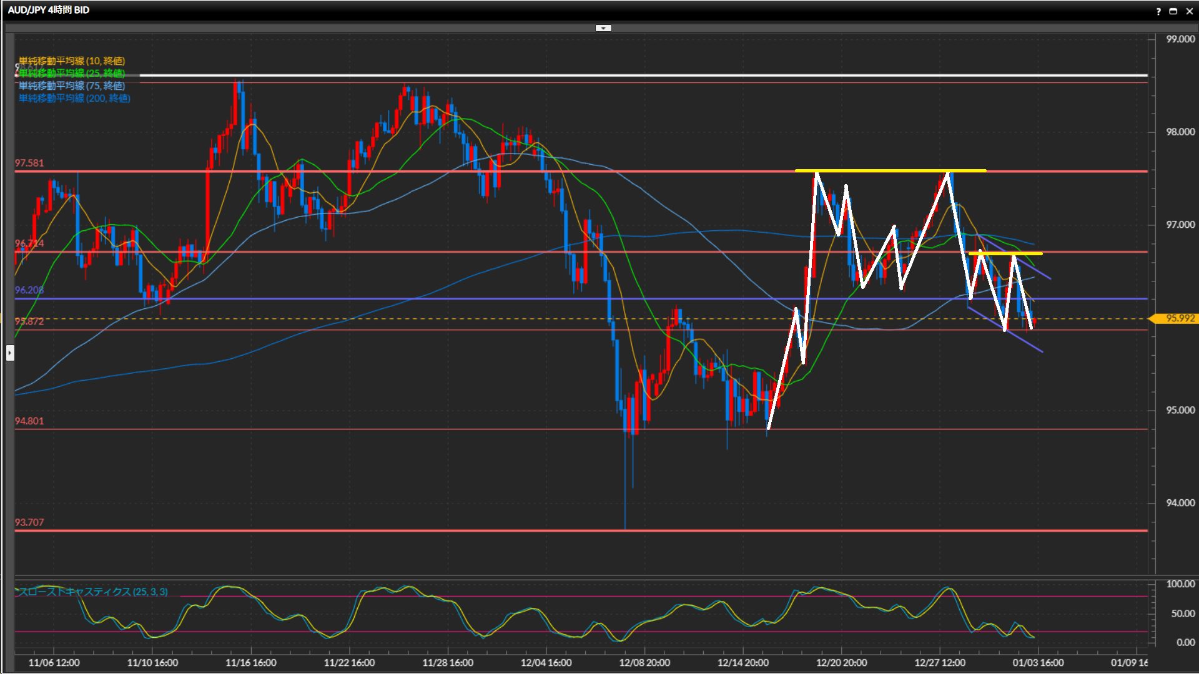The width and height of the screenshot is (1199, 674).
Task: Click the 200-period moving average label
Action: (x=74, y=98)
